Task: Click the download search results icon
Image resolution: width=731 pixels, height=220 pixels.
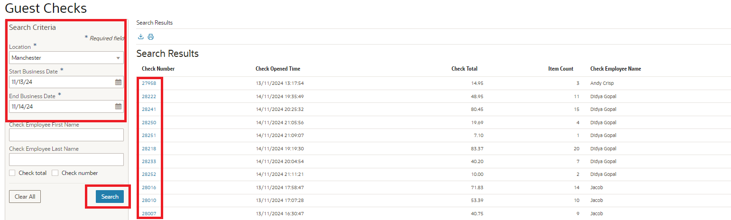Action: 140,37
